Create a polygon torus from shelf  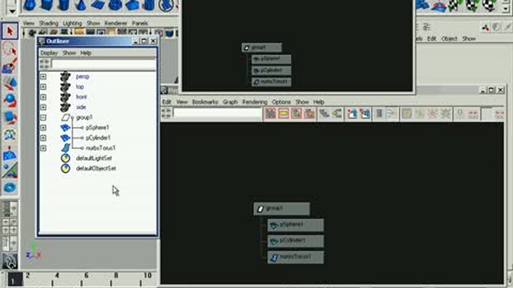coord(115,6)
